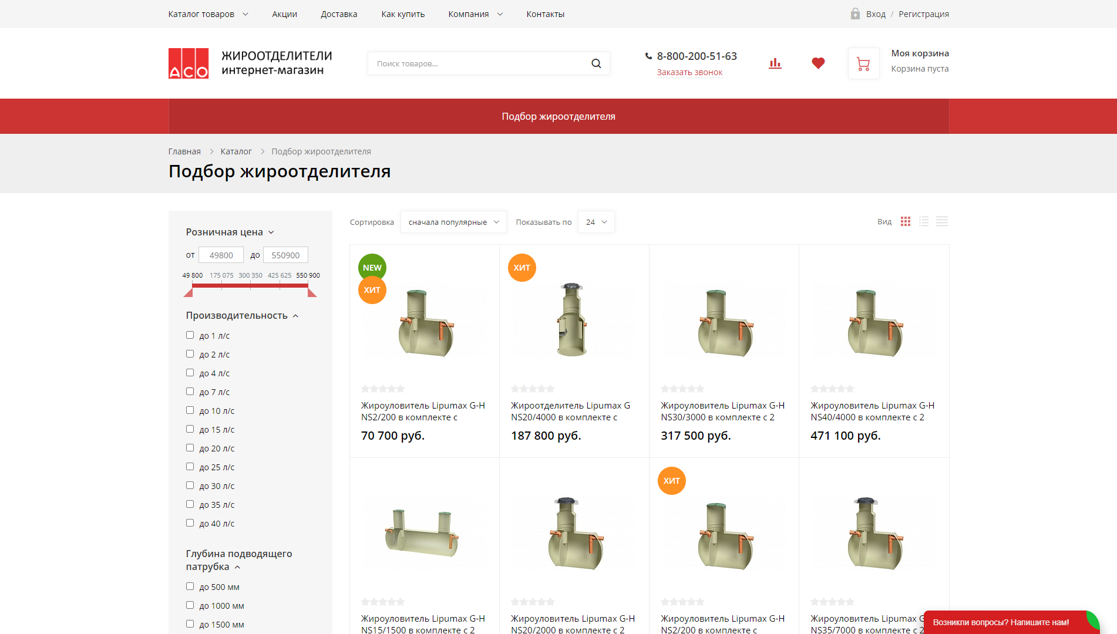The image size is (1117, 634).
Task: Check the до 15 л/с filter
Action: [190, 429]
